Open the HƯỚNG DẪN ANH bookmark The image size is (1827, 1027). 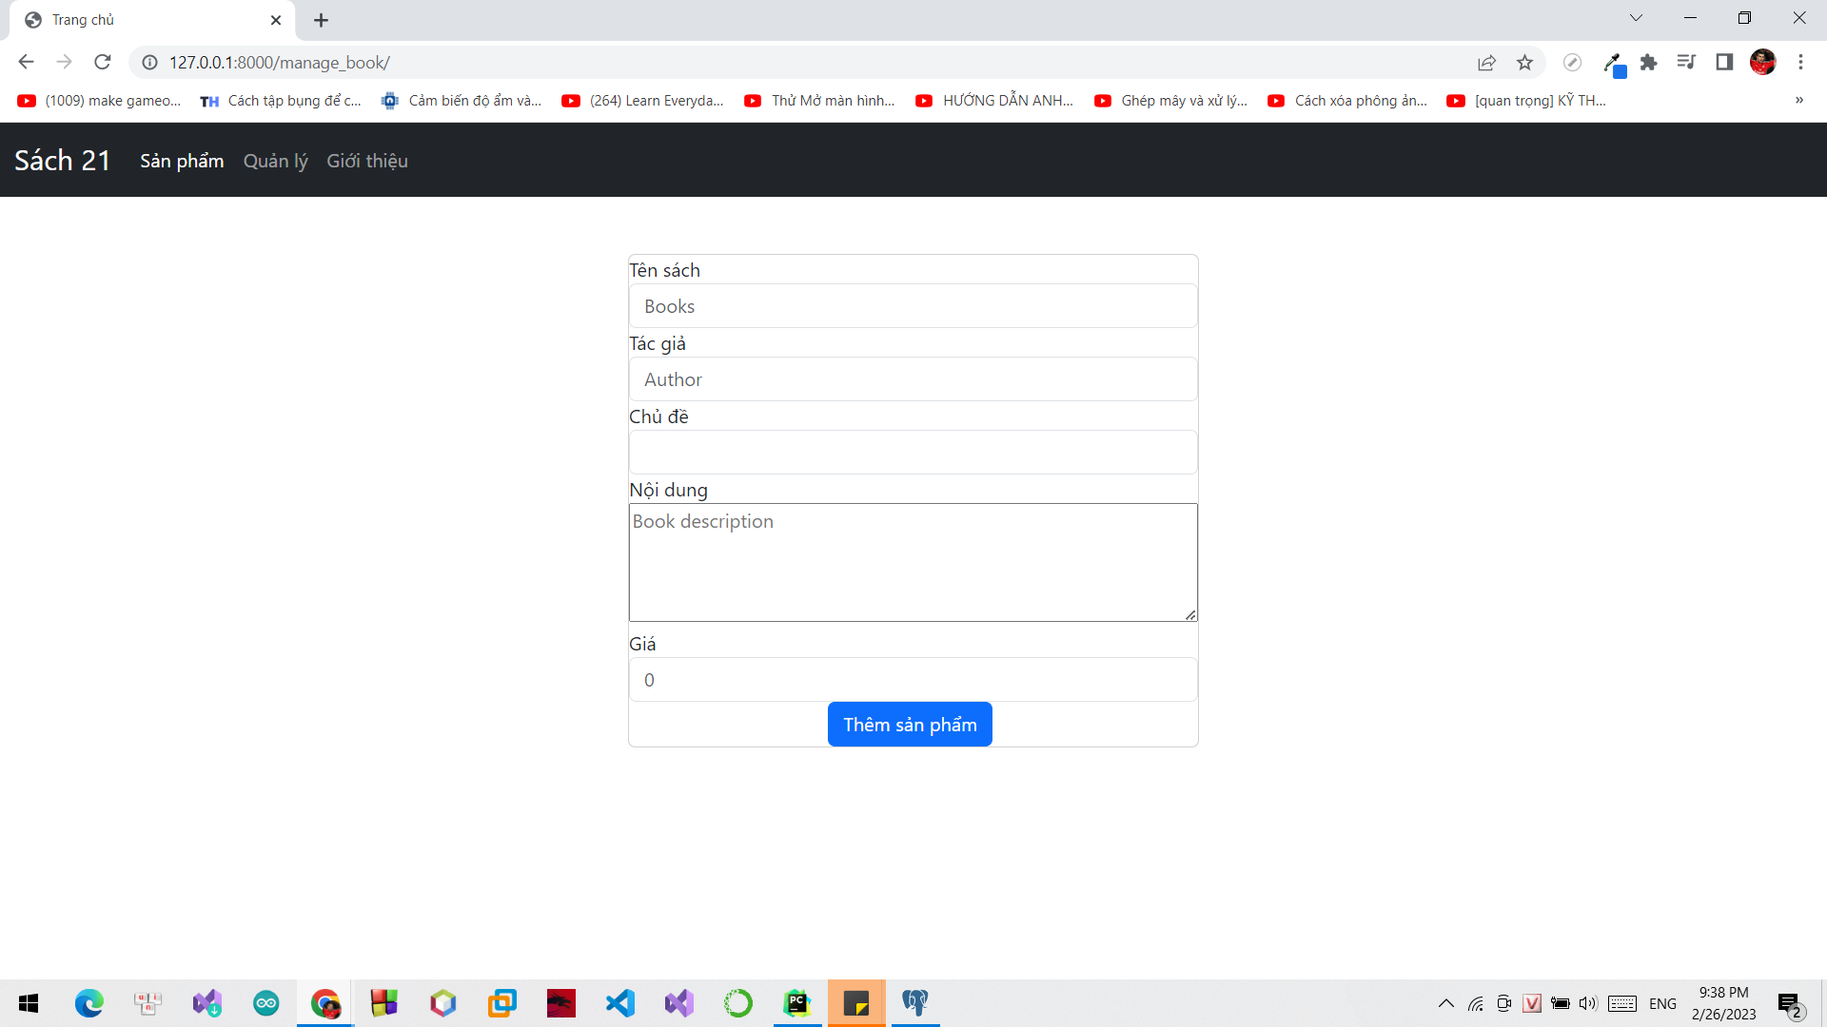tap(994, 101)
